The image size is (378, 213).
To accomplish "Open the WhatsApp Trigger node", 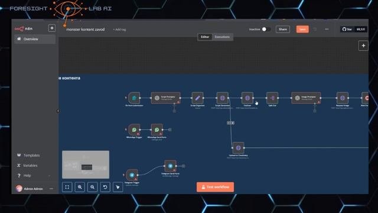I will click(x=134, y=130).
